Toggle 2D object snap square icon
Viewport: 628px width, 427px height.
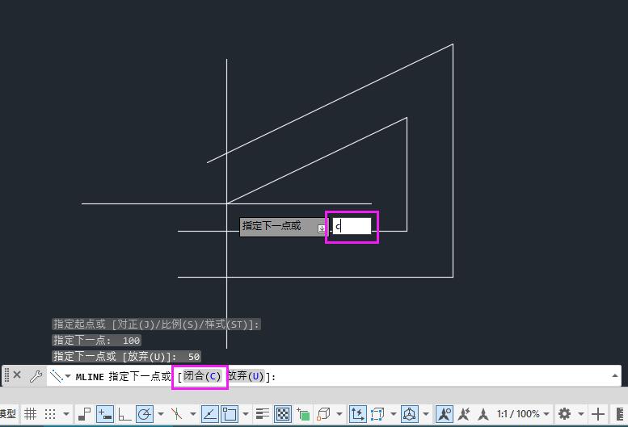pos(230,414)
